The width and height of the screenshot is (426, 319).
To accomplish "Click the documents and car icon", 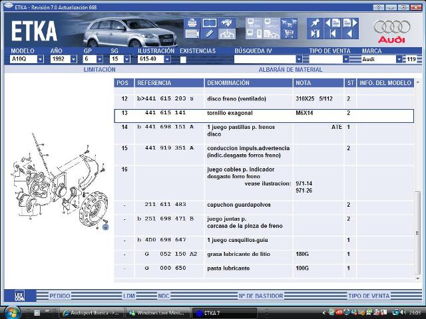I will 272,34.
